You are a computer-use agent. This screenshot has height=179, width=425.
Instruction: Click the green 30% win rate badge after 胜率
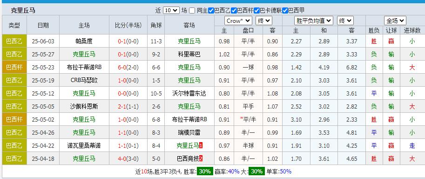(x=205, y=172)
